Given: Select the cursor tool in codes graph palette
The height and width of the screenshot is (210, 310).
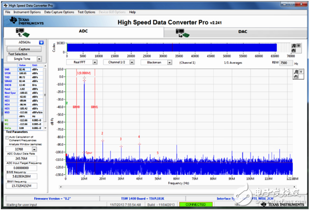Looking at the screenshot, I should 299,46.
